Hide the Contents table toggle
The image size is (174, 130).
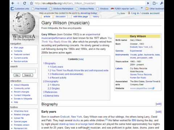point(81,59)
